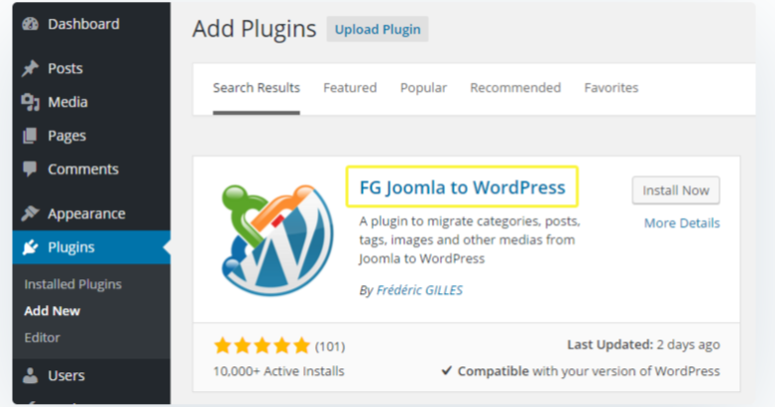
Task: Select the Search Results tab
Action: [256, 87]
